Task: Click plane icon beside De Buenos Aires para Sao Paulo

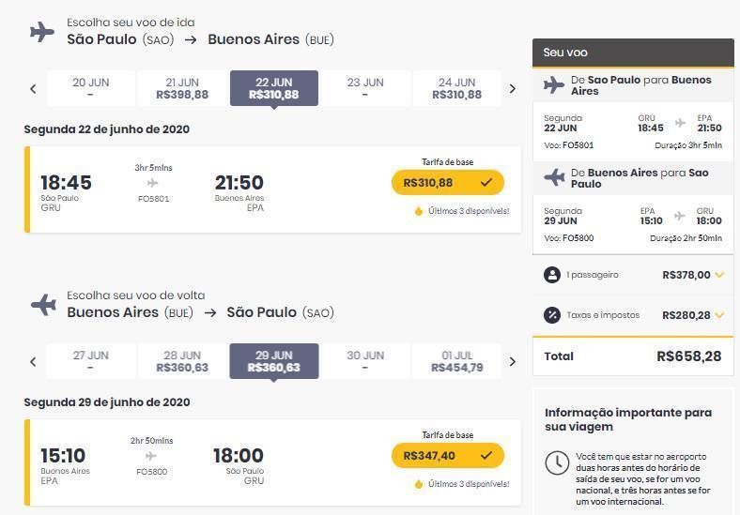Action: pyautogui.click(x=554, y=178)
